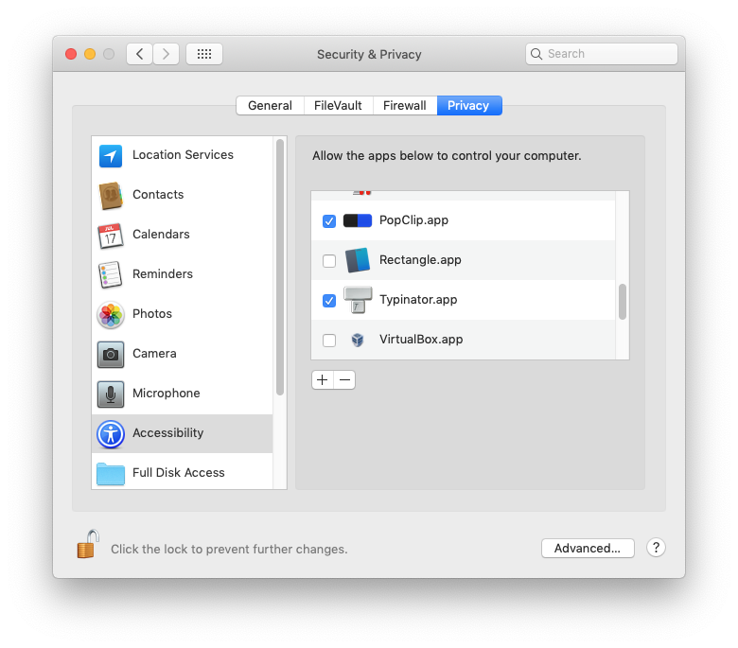This screenshot has height=648, width=738.
Task: Select the Location Services text label
Action: pyautogui.click(x=183, y=155)
